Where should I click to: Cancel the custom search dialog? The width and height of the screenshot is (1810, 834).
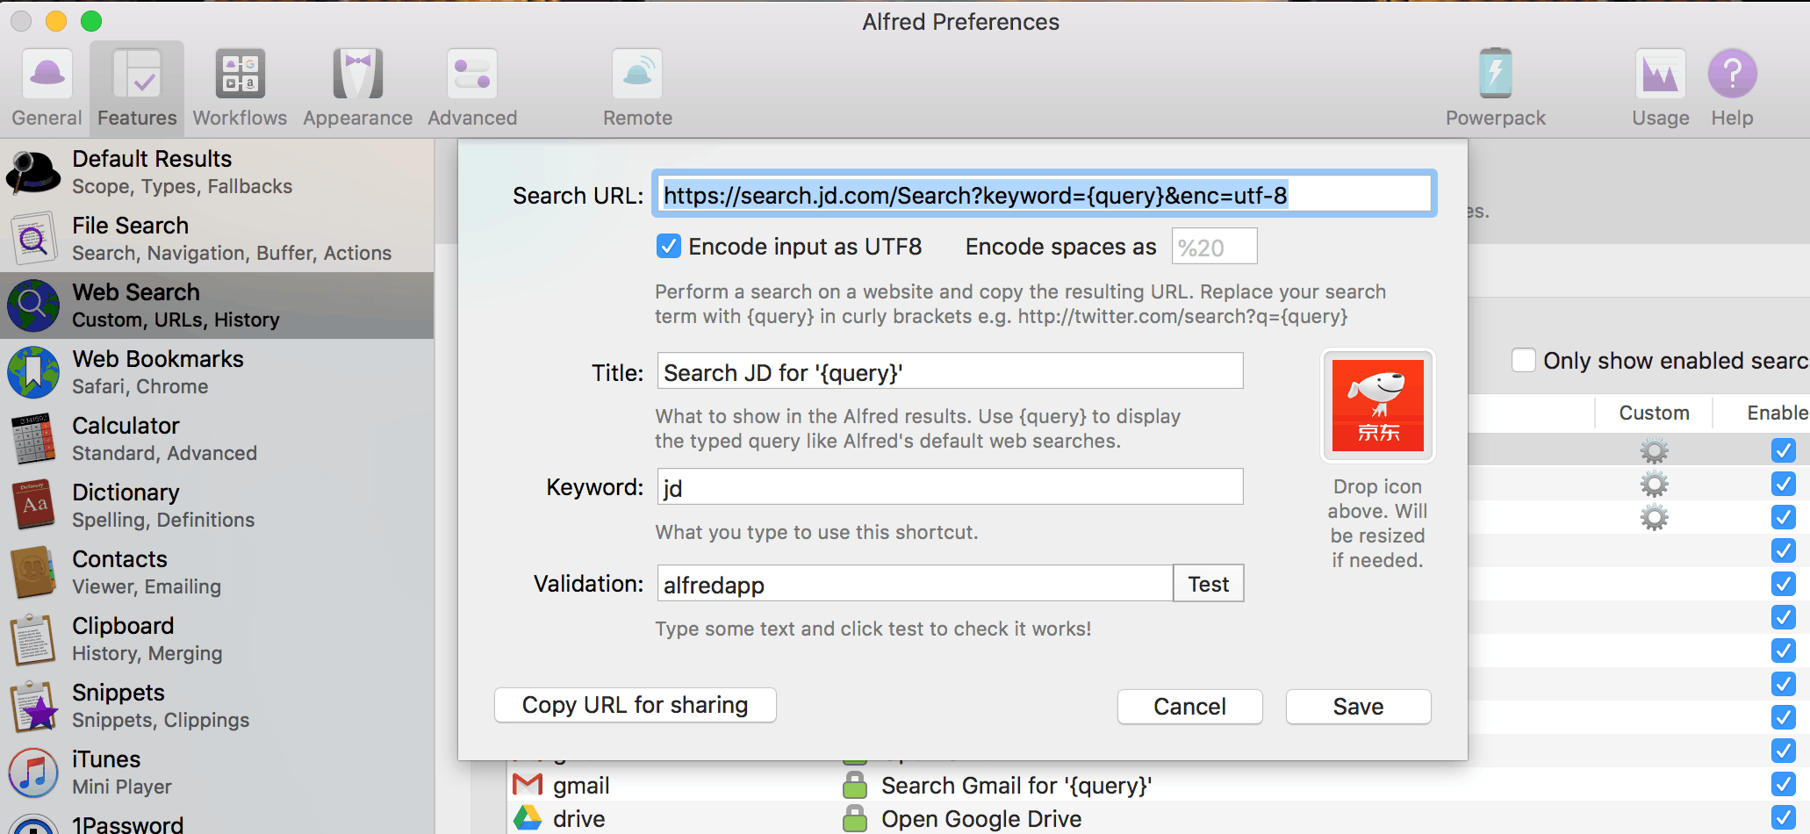click(1189, 707)
